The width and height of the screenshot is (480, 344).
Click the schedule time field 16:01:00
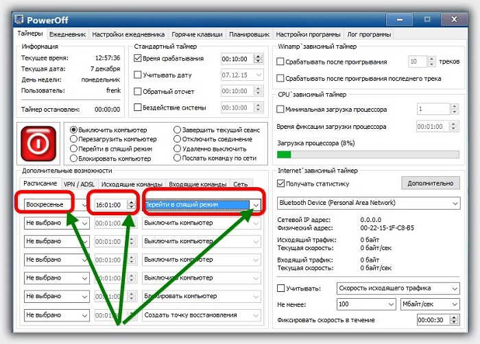(x=110, y=205)
